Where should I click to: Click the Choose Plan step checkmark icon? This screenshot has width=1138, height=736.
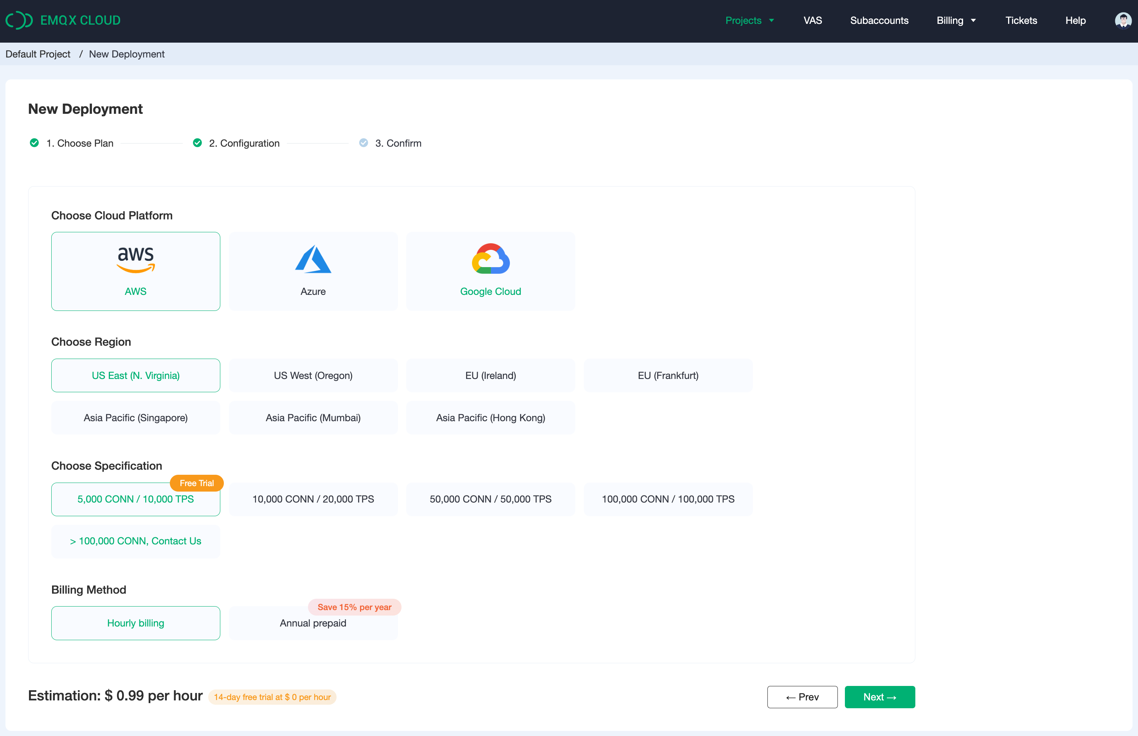pyautogui.click(x=34, y=143)
